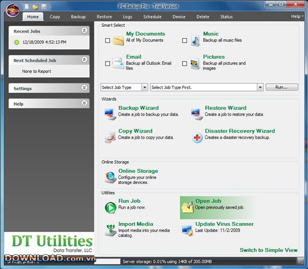Click Switch to Simple View link
The height and width of the screenshot is (269, 308).
[268, 250]
